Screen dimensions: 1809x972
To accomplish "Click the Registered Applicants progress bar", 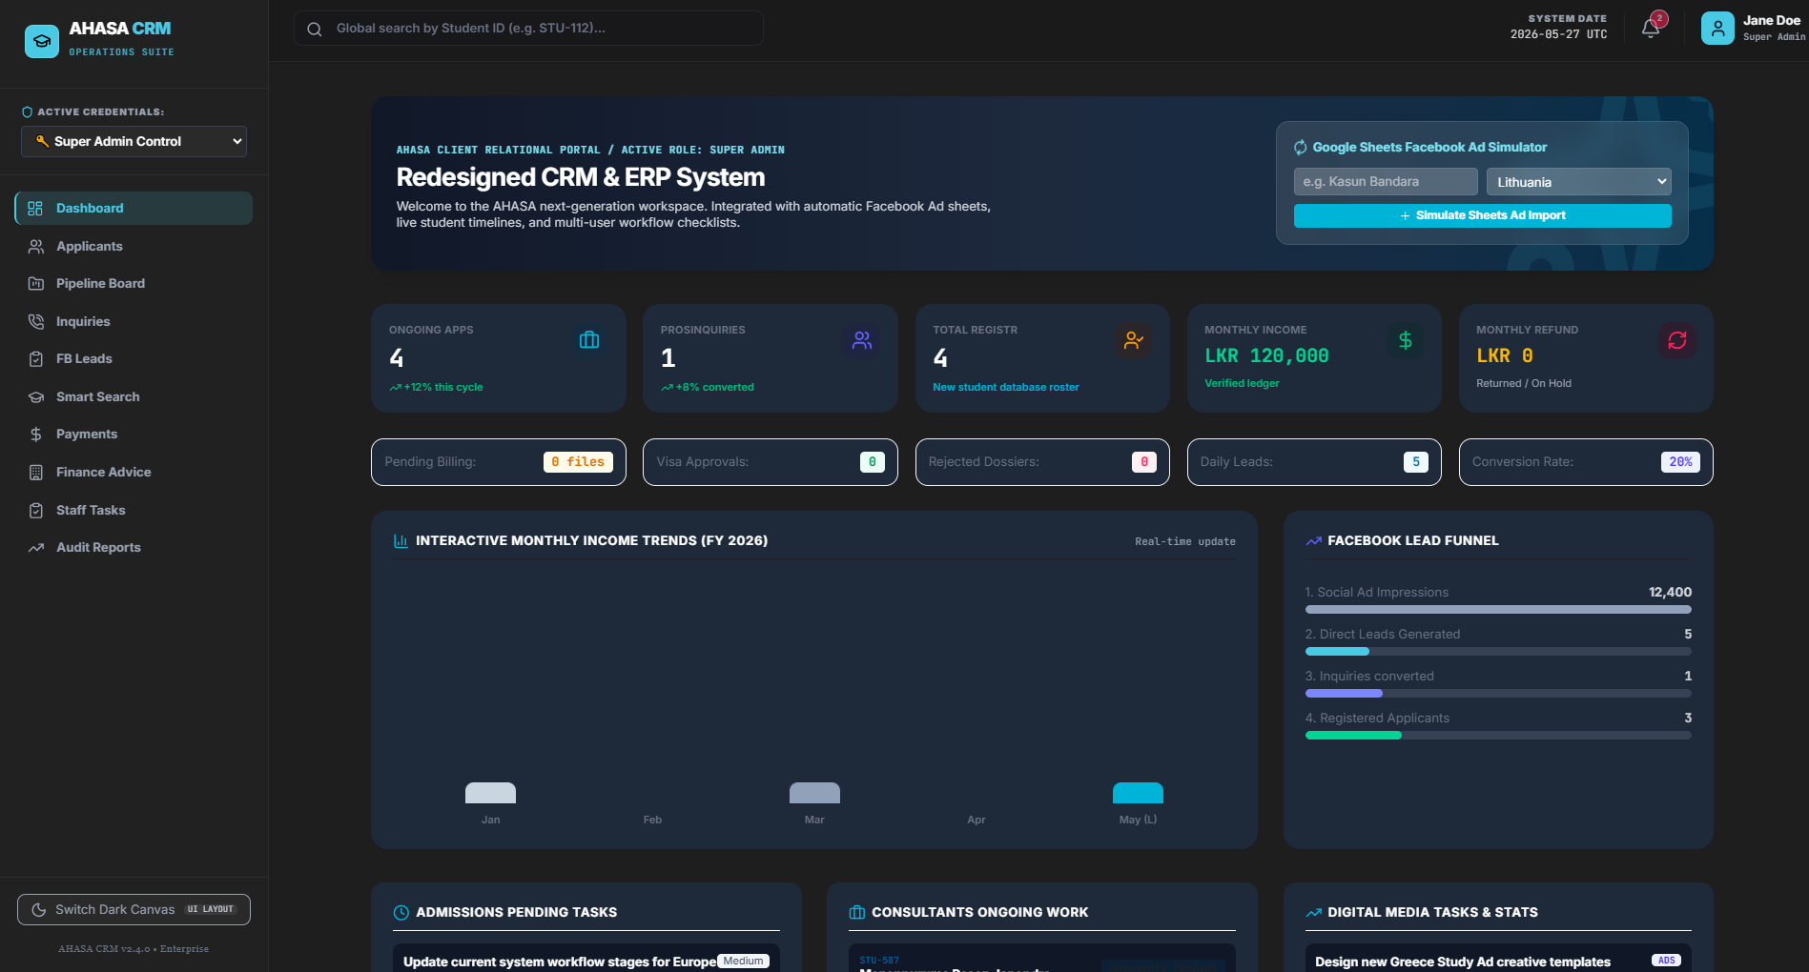I will [1498, 736].
